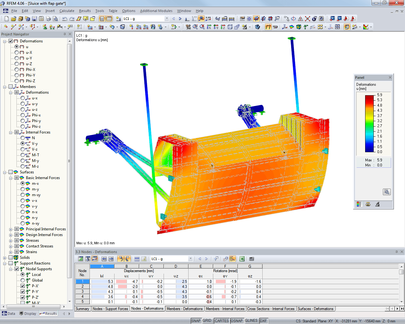Collapse the Nodal Supports tree branch
This screenshot has height=324, width=405.
pyautogui.click(x=10, y=269)
